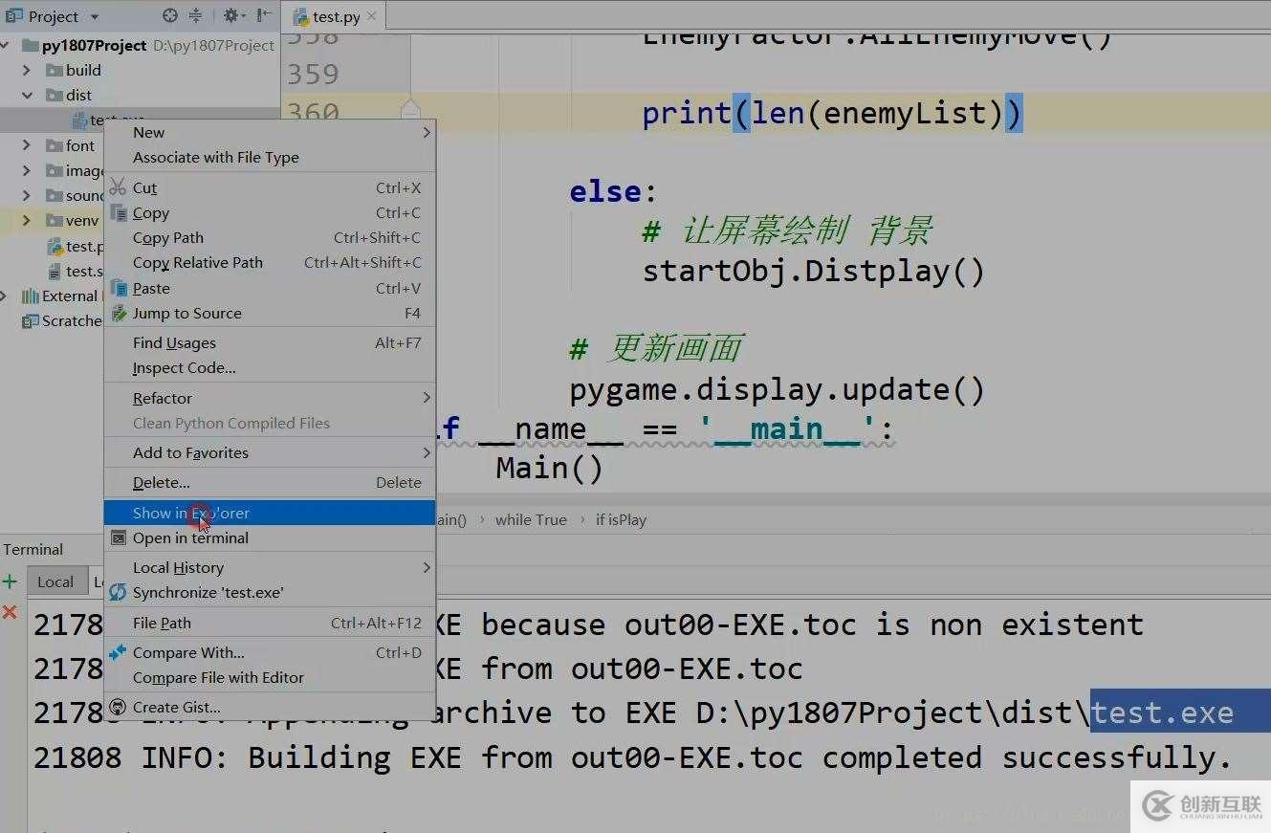Click the Collapse All icon in Project toolbar
This screenshot has width=1271, height=833.
pos(195,16)
